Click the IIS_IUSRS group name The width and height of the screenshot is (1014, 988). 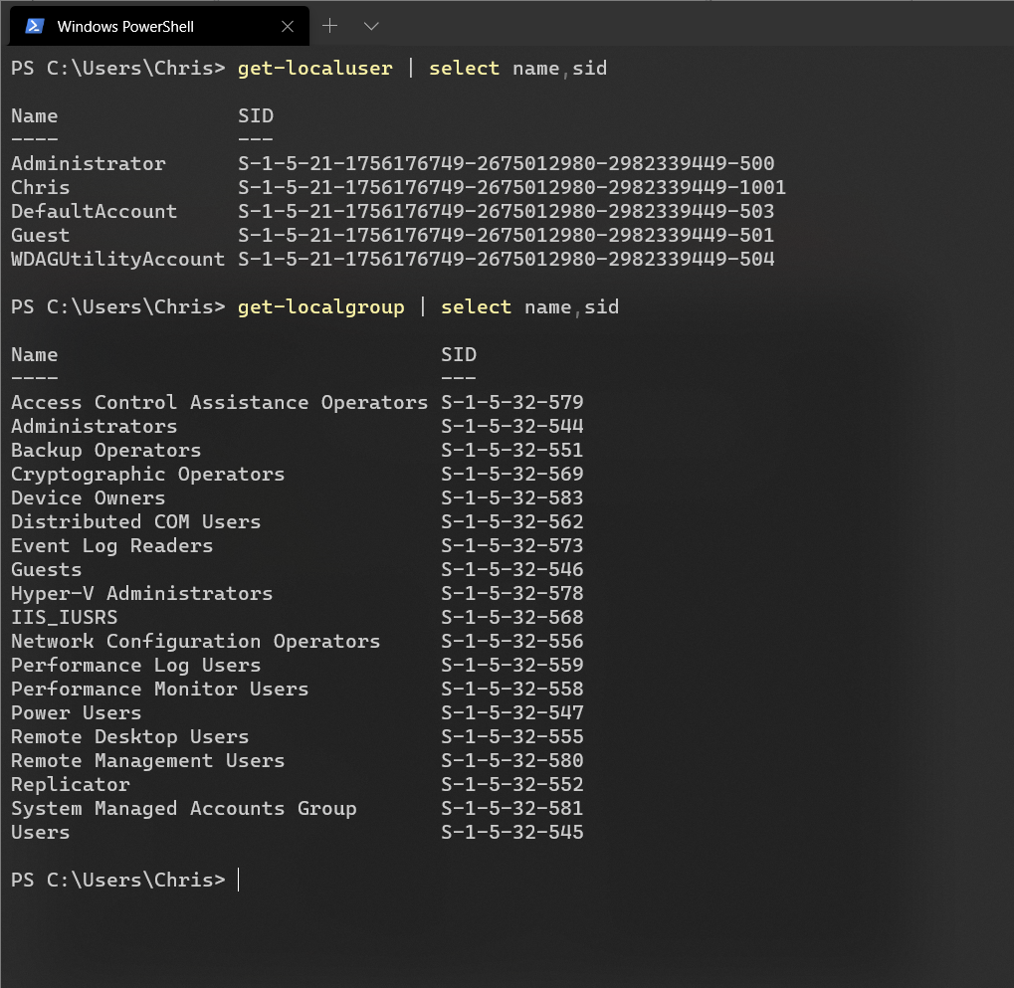(x=64, y=618)
